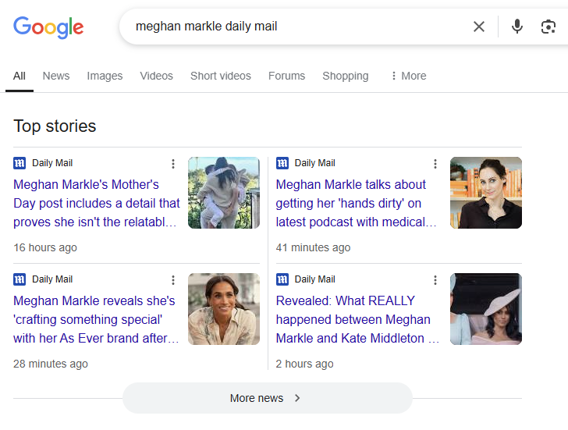Open options for 'hands dirty' podcast story
The image size is (568, 430).
click(x=435, y=164)
